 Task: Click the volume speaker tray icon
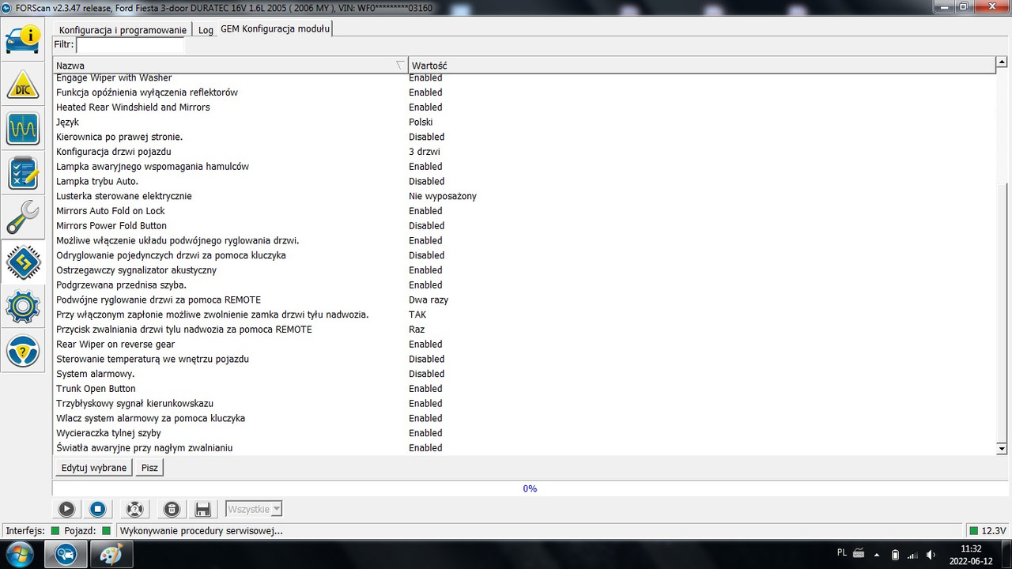click(931, 555)
